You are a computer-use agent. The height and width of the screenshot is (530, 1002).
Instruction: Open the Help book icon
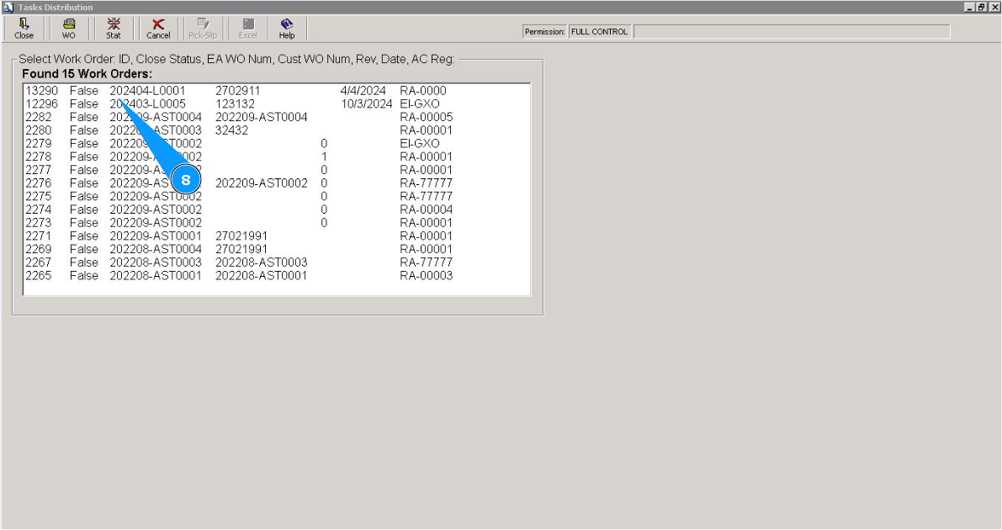pos(287,29)
